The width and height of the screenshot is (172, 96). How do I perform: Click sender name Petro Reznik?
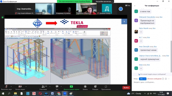click(x=144, y=28)
